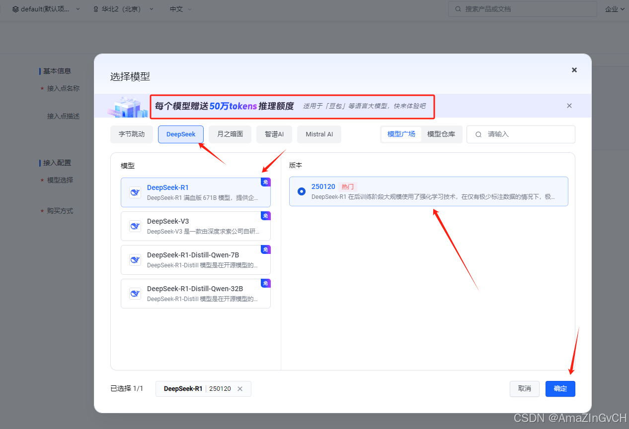This screenshot has height=429, width=629.
Task: Choose the DeepSeek-V3 model card
Action: (x=196, y=226)
